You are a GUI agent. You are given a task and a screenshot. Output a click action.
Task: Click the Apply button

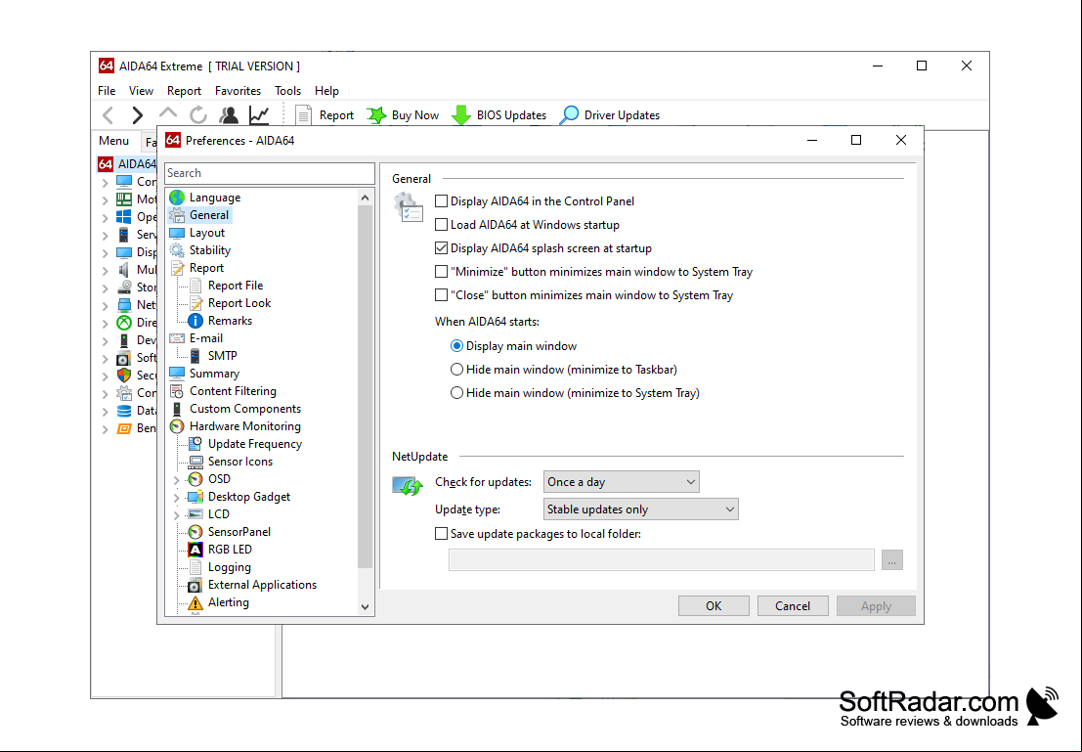point(876,605)
